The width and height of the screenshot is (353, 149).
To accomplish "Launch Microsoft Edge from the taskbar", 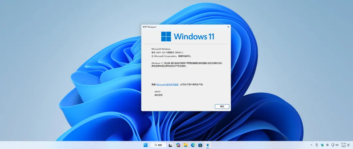I will pos(193,145).
